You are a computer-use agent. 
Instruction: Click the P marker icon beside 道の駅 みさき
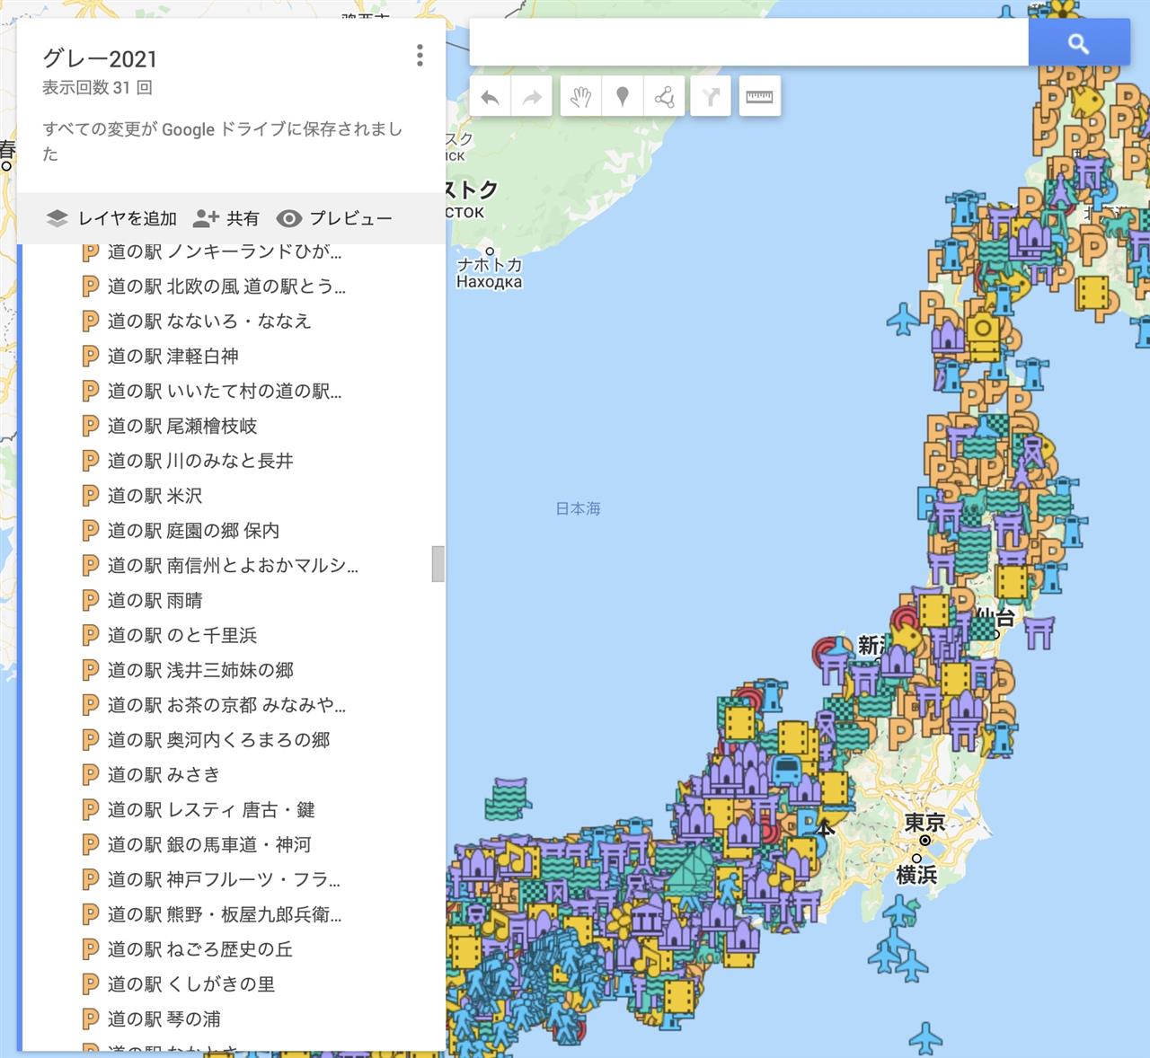(x=90, y=774)
